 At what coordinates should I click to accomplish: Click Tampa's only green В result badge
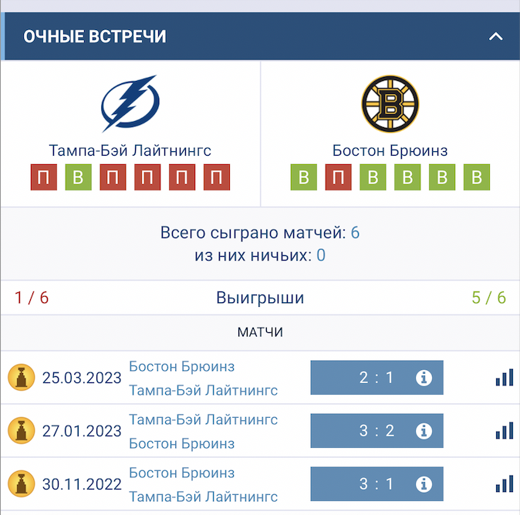pyautogui.click(x=78, y=178)
